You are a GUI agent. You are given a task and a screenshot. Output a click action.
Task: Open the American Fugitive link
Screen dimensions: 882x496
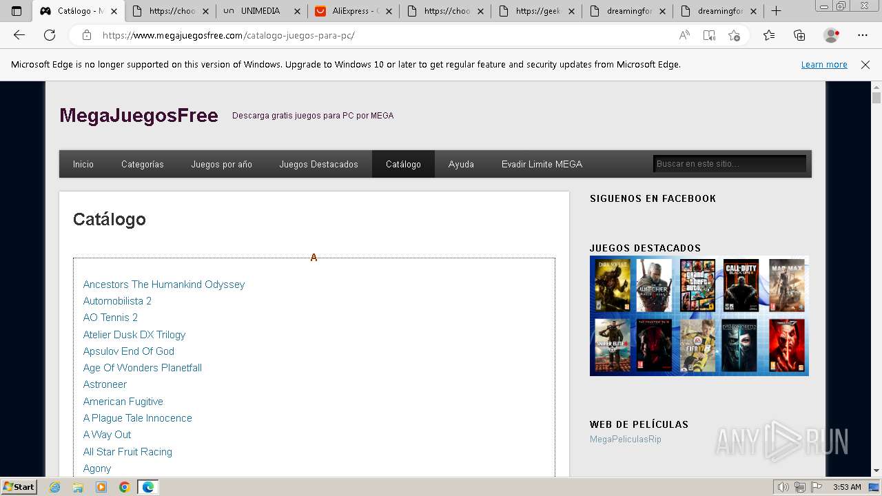click(x=123, y=402)
